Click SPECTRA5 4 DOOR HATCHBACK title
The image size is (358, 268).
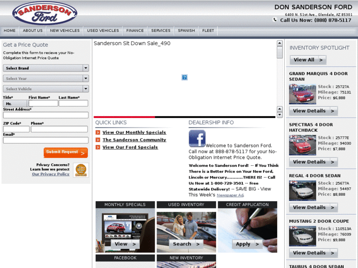(x=311, y=127)
